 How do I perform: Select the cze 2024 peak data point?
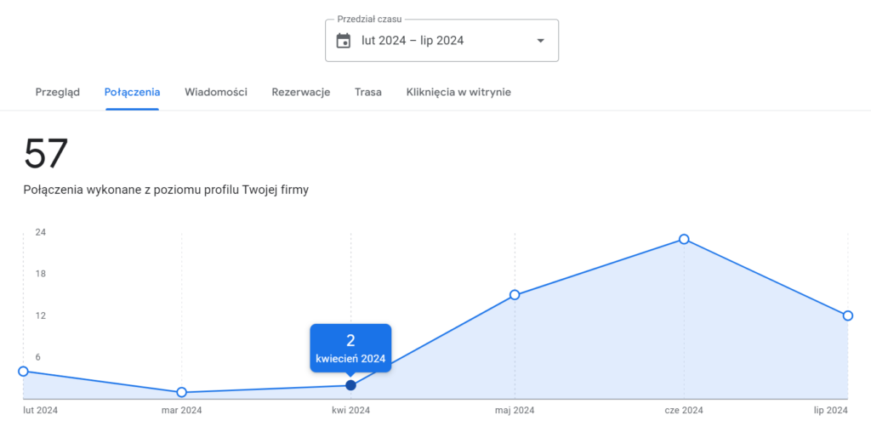(684, 239)
